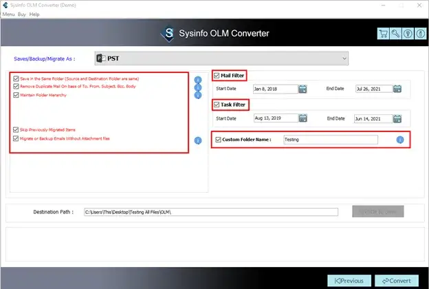Click Task Filter Start Date field Aug 13, 2019
429x289 pixels.
point(276,118)
